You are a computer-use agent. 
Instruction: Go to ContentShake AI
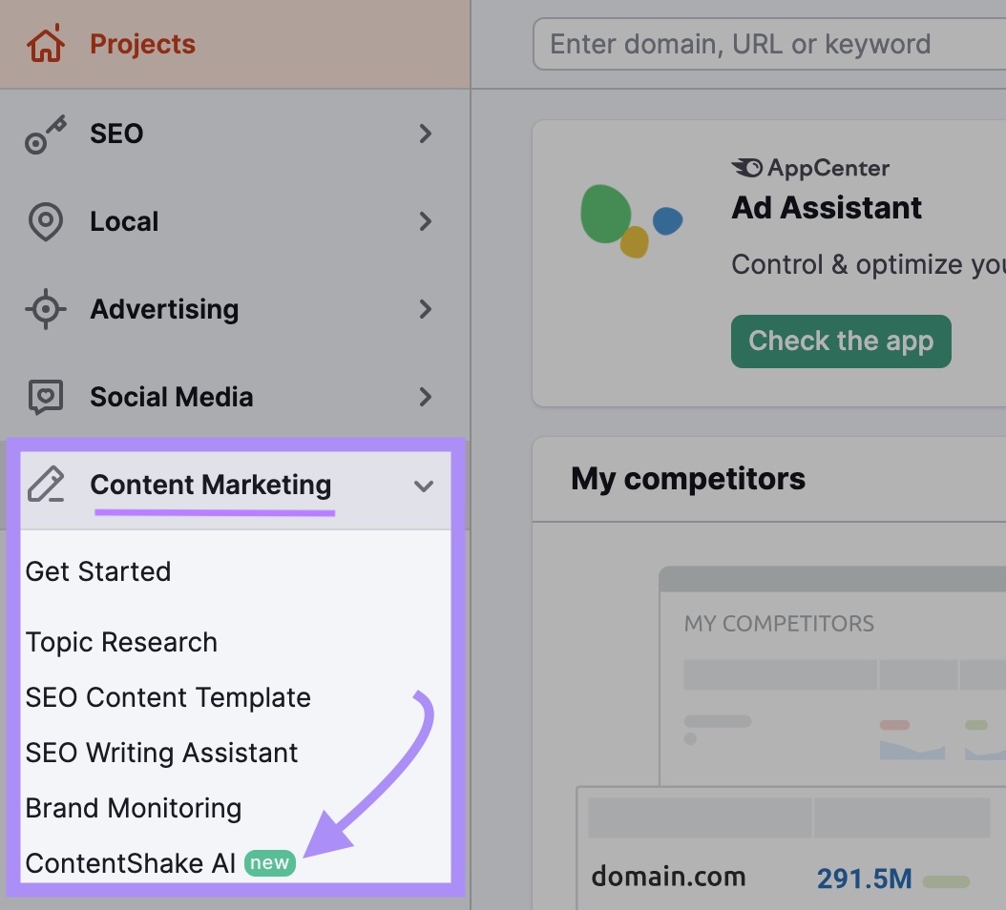131,863
